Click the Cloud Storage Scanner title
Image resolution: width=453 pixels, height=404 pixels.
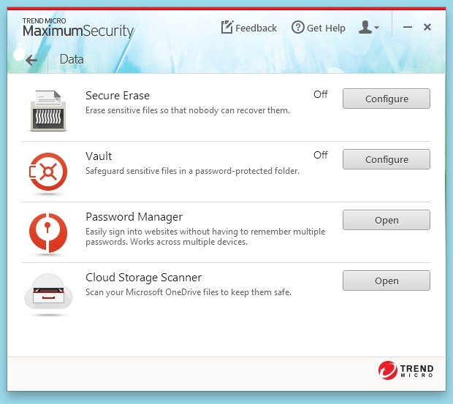(x=144, y=278)
